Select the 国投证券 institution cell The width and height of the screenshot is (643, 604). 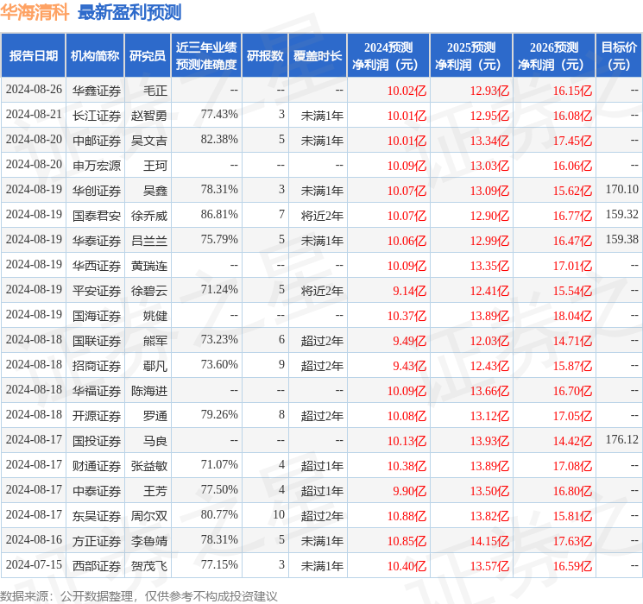click(97, 441)
